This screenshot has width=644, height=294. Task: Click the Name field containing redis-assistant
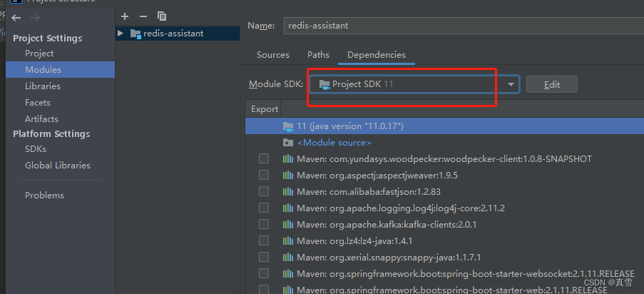tap(464, 26)
